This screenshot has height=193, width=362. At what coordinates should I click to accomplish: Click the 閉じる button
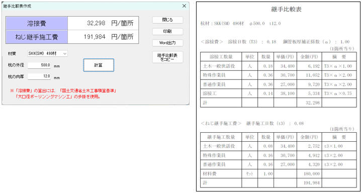(x=167, y=20)
